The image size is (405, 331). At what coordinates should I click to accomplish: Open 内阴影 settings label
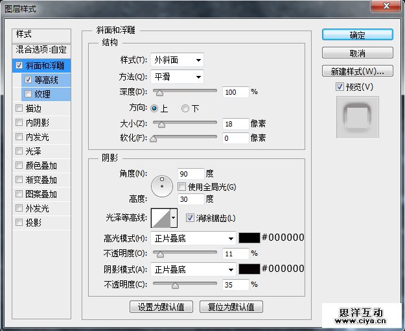[38, 123]
